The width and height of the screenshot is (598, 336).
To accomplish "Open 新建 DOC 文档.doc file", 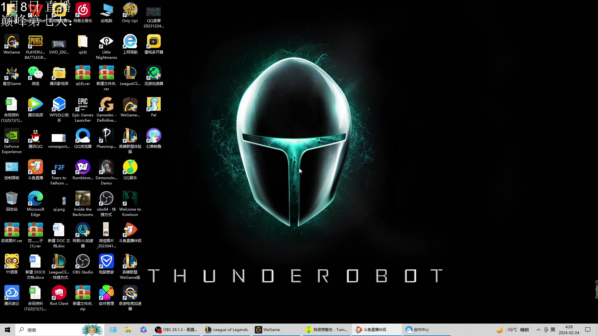I will [59, 236].
